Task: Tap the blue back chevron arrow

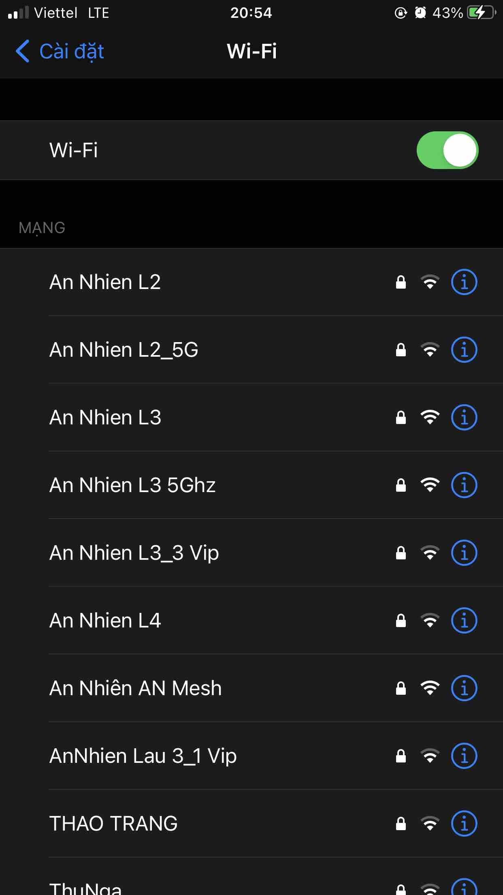Action: pyautogui.click(x=23, y=51)
